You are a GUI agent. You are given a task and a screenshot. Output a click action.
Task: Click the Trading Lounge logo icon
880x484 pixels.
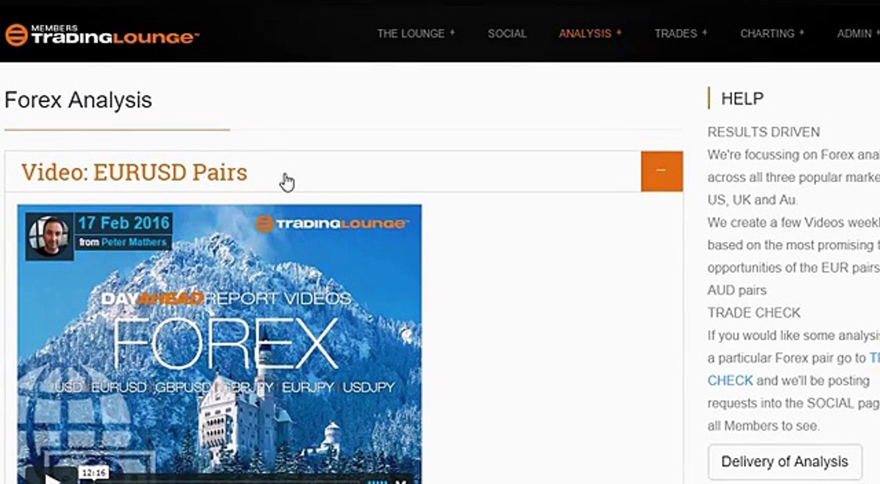point(17,34)
